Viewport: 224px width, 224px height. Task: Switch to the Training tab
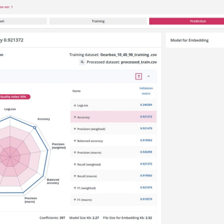tap(98, 21)
